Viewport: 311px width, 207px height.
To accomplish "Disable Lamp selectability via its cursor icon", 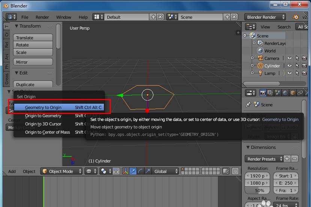I will coord(297,73).
